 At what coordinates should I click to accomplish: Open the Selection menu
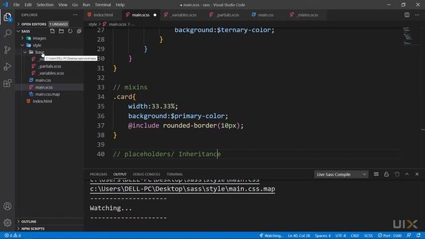[45, 5]
